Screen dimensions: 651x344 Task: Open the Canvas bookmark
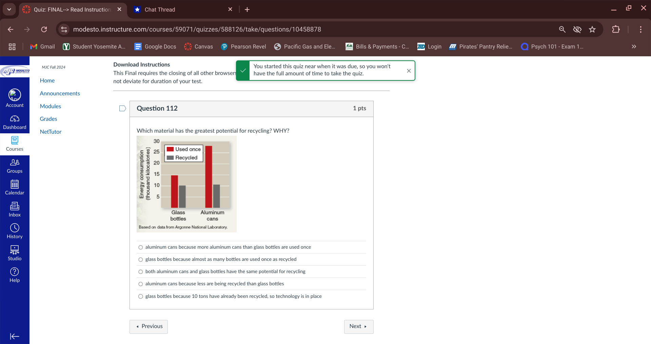[199, 47]
